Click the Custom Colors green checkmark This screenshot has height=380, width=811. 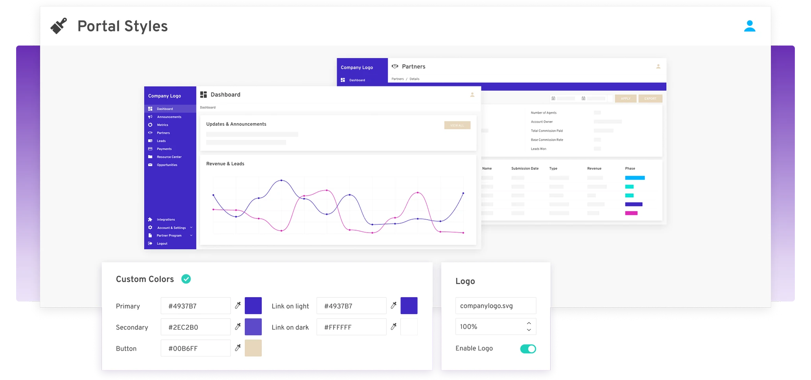(x=186, y=279)
